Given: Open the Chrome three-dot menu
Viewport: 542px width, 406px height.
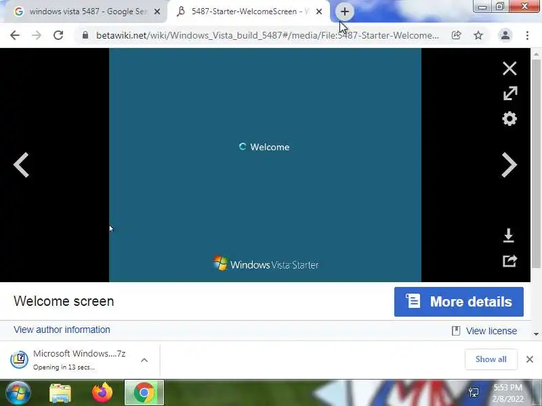Looking at the screenshot, I should (527, 35).
